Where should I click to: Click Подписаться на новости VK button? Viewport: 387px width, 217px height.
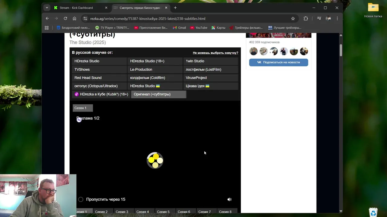278,62
